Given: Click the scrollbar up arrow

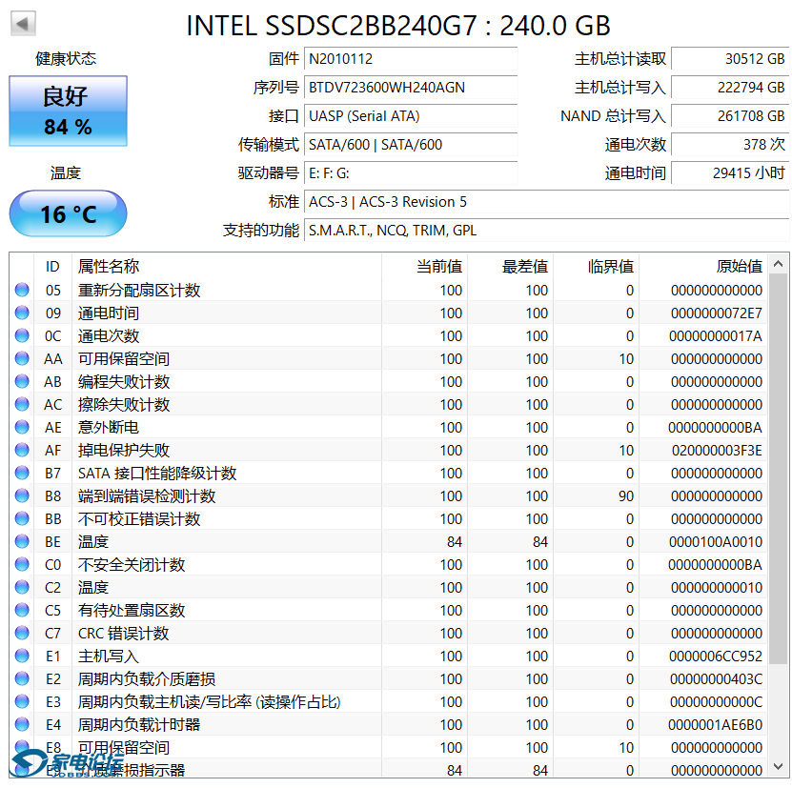Looking at the screenshot, I should point(779,264).
